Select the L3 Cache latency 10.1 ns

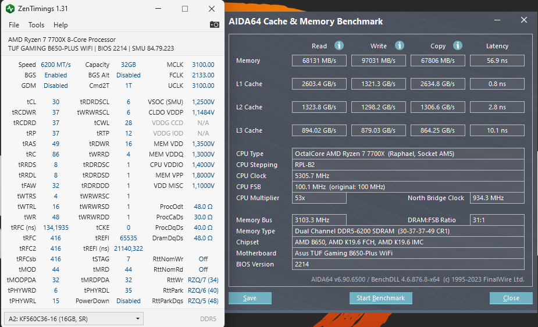[497, 130]
